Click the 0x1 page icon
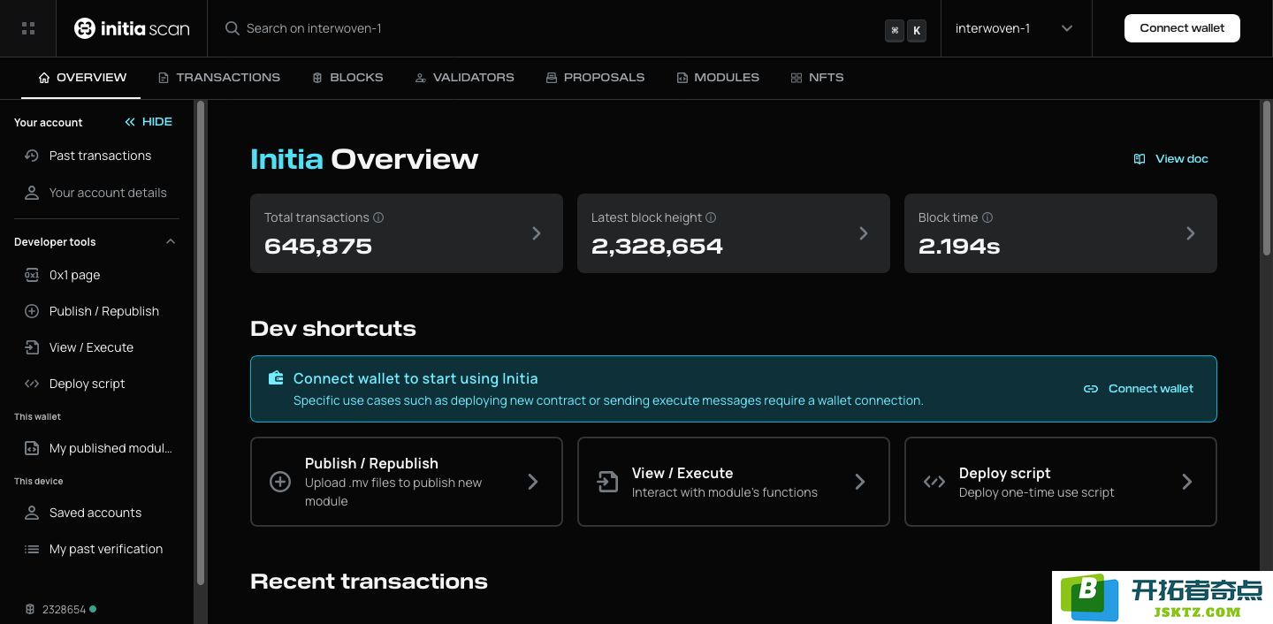The height and width of the screenshot is (624, 1273). (32, 275)
